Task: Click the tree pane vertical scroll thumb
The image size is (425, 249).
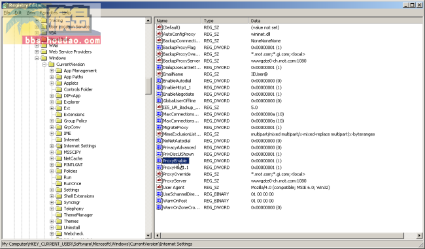Action: pyautogui.click(x=148, y=86)
